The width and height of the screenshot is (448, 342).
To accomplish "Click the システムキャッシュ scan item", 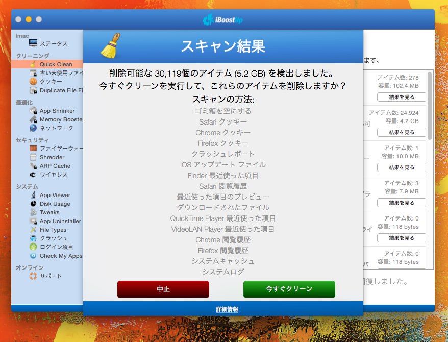I will click(x=223, y=261).
